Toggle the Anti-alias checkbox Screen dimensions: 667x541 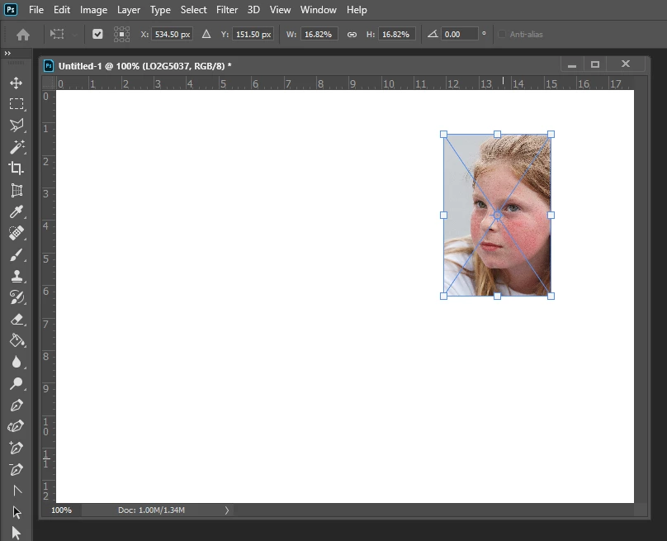pos(502,34)
